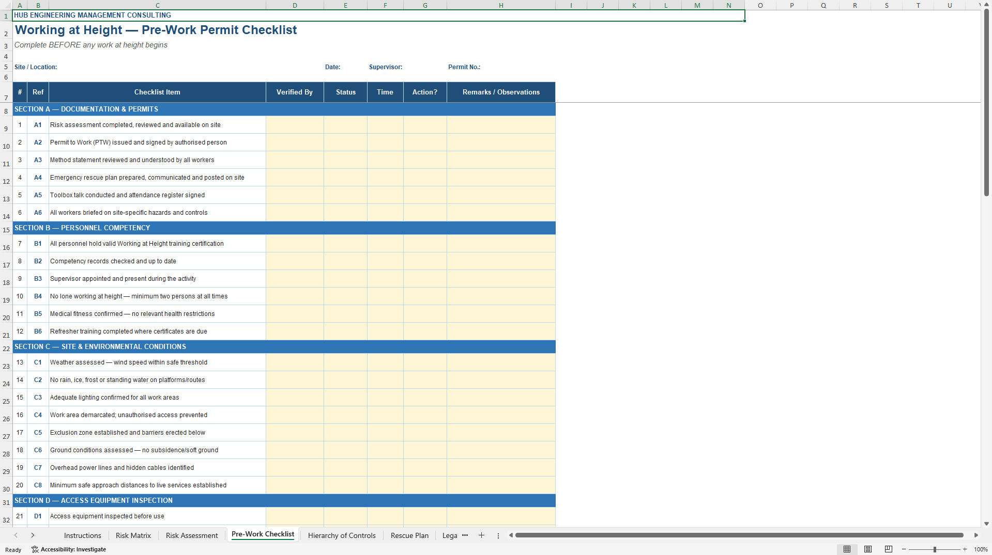Select 'Permit to Work (PTW) issued' item
The width and height of the screenshot is (992, 555).
tap(157, 142)
